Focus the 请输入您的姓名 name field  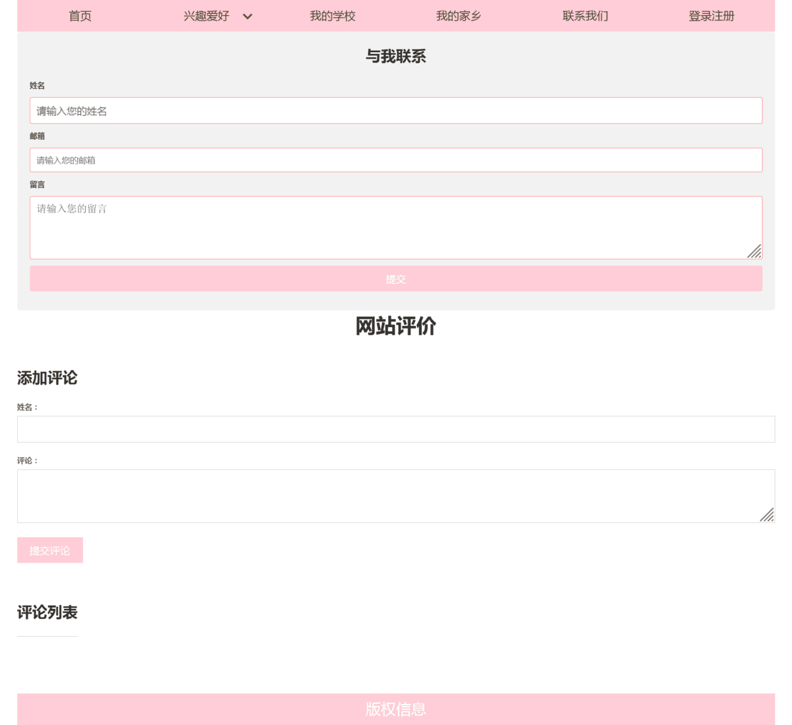click(x=396, y=111)
